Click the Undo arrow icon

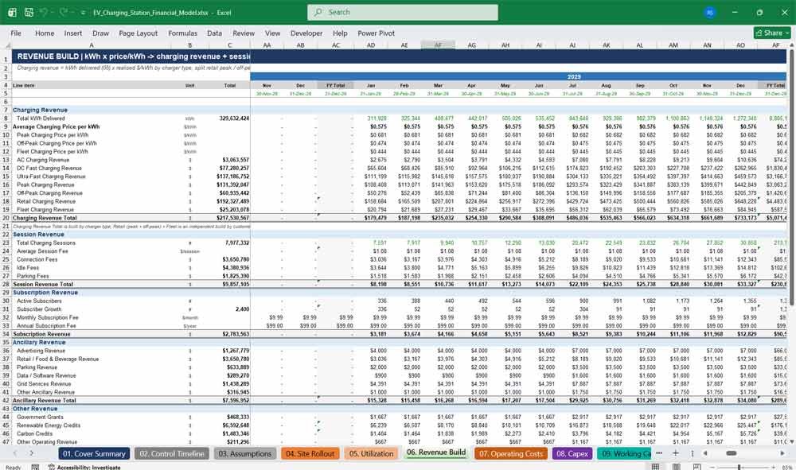pyautogui.click(x=44, y=12)
